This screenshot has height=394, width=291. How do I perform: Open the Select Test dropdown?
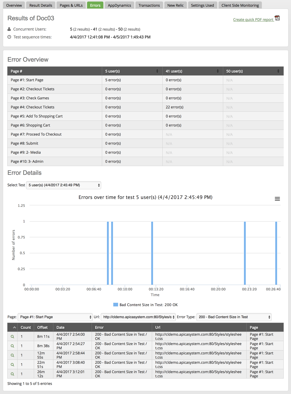(64, 185)
